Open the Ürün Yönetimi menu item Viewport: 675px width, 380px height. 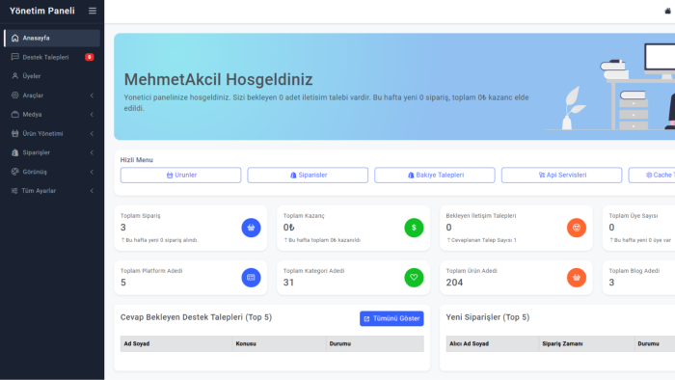click(52, 133)
